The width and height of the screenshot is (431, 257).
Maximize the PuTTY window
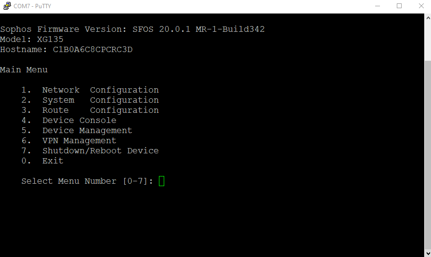[399, 6]
